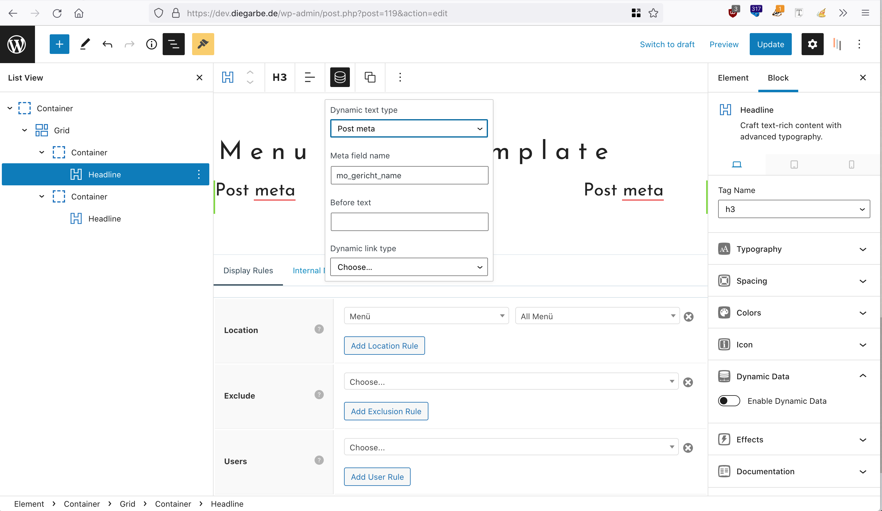Undo the last change
882x511 pixels.
(x=107, y=44)
